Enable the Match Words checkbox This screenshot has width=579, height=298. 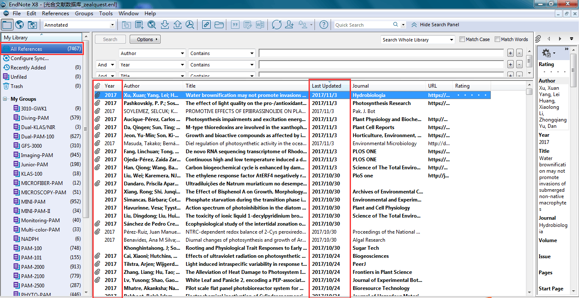[498, 39]
